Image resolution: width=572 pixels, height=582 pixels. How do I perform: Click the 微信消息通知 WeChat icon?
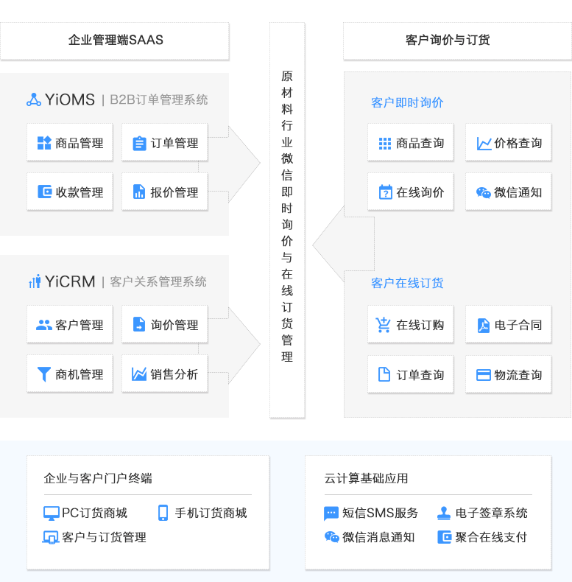point(331,537)
